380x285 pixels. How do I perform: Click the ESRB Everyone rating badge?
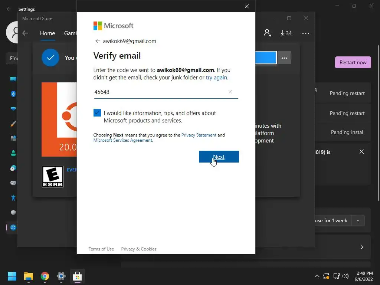click(53, 177)
